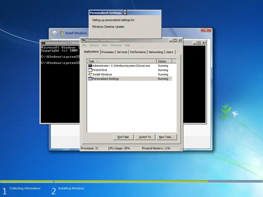Click the Switch To button
The image size is (263, 197).
[145, 137]
